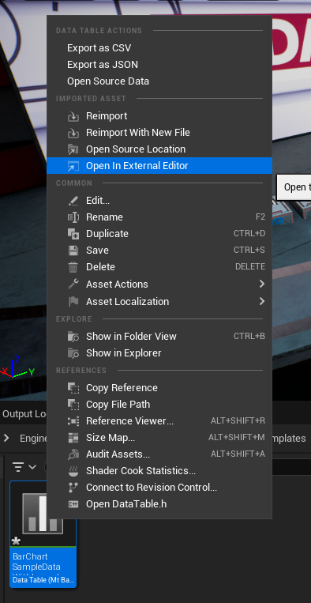Choose Duplicate from the context menu
311x603 pixels.
coord(159,233)
